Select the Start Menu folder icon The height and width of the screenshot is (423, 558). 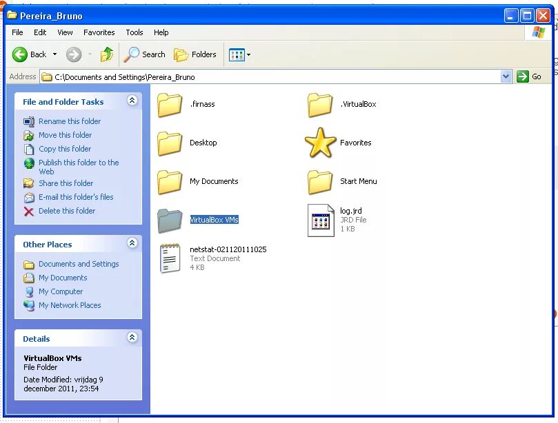coord(320,182)
